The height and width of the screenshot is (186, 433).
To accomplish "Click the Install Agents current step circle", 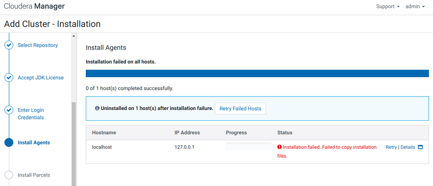I will click(x=9, y=143).
